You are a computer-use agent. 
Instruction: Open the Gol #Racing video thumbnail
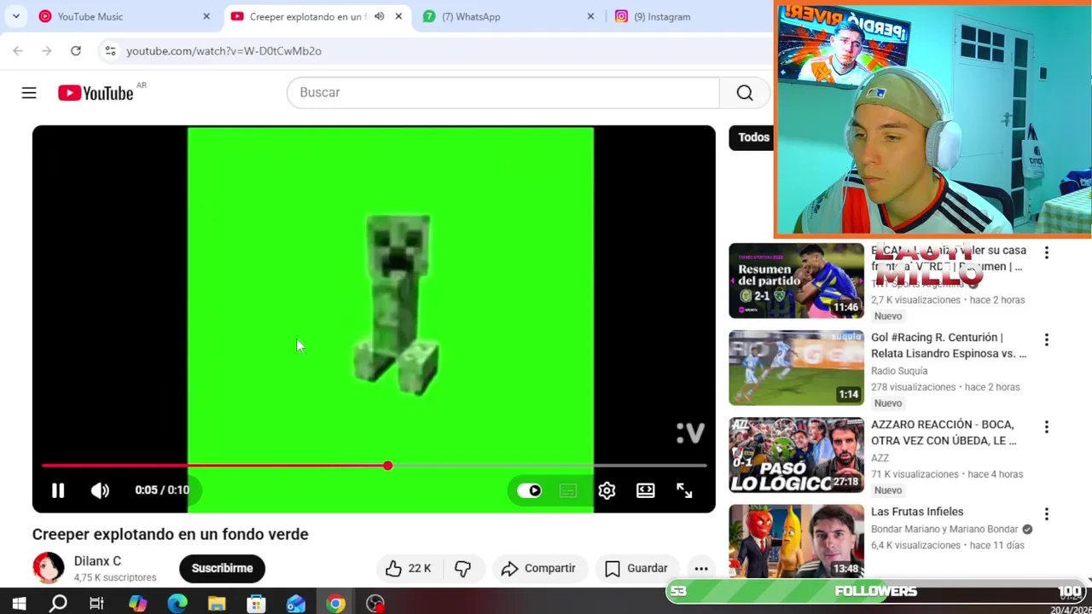[x=796, y=368]
